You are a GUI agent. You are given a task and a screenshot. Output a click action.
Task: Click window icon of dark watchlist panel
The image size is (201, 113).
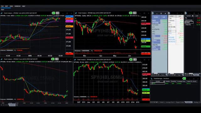[186, 13]
